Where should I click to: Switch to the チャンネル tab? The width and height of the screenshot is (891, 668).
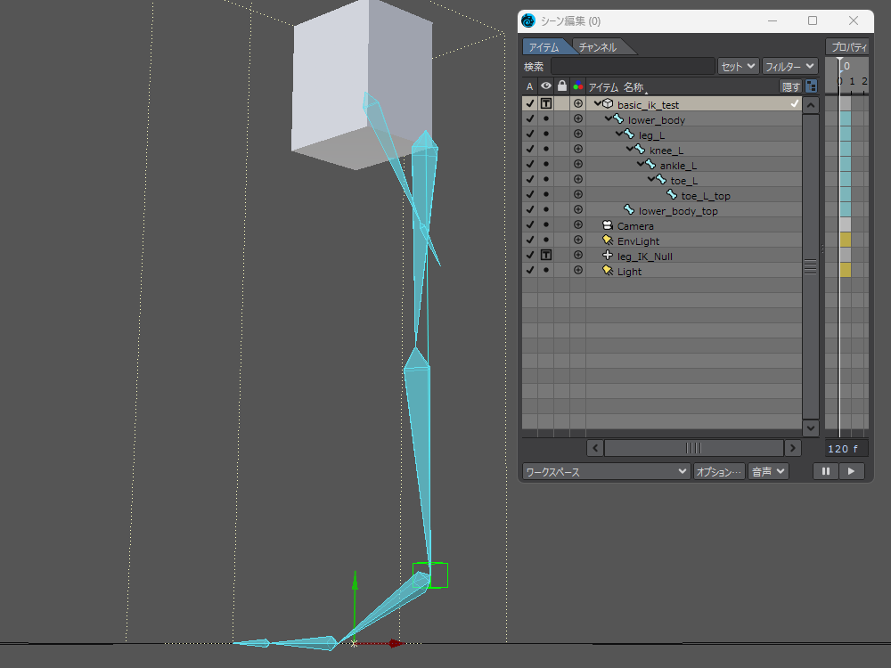pyautogui.click(x=597, y=47)
